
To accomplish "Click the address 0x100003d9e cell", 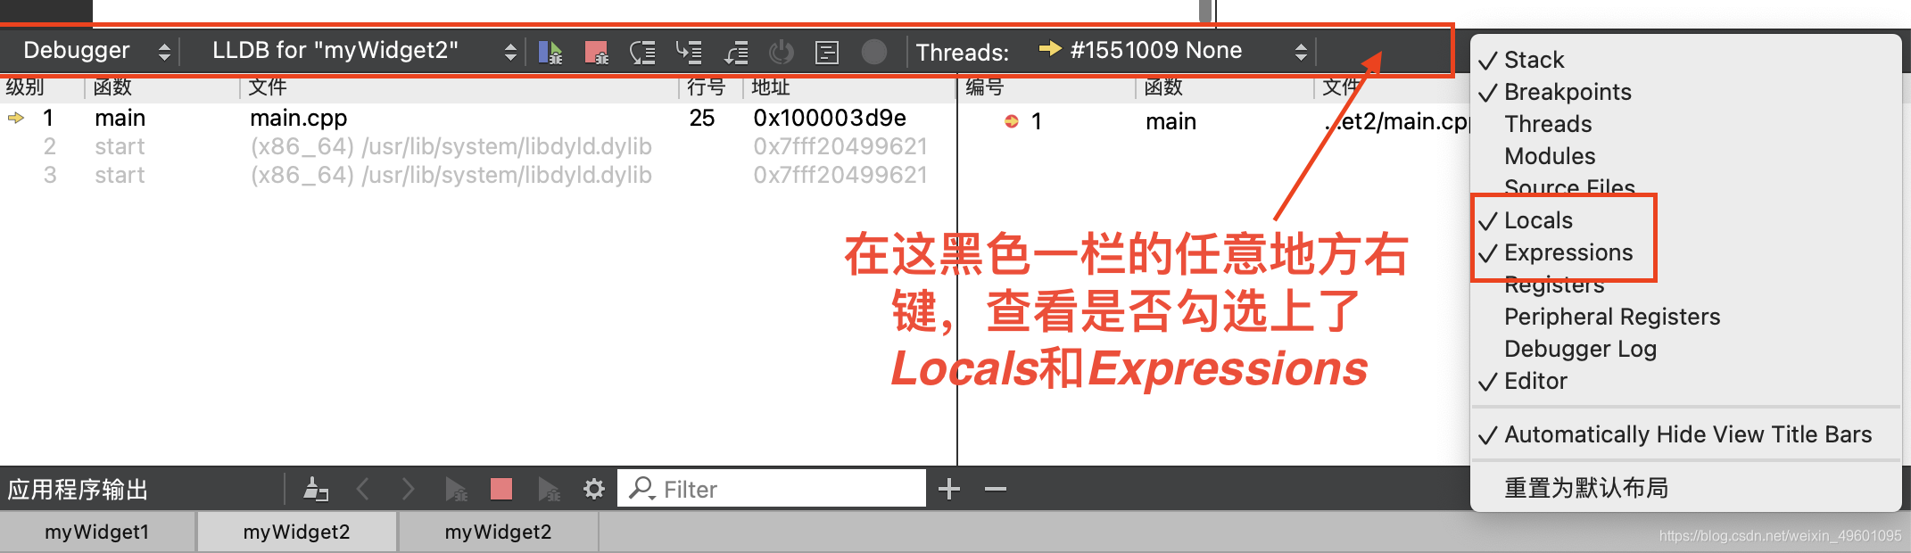I will click(x=830, y=118).
